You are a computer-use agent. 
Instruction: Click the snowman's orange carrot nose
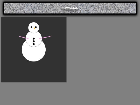tap(34, 29)
